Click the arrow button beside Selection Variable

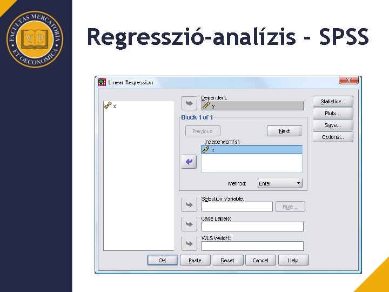tap(189, 205)
